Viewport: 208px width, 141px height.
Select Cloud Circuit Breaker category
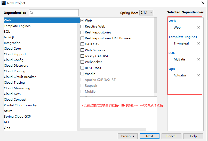point(41,77)
